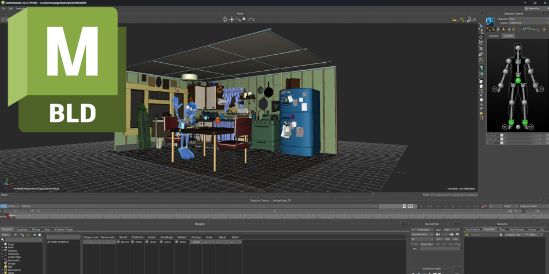This screenshot has height=274, width=549.
Task: Click the white forward arrow in Navigator toolbar
Action: click(x=39, y=235)
